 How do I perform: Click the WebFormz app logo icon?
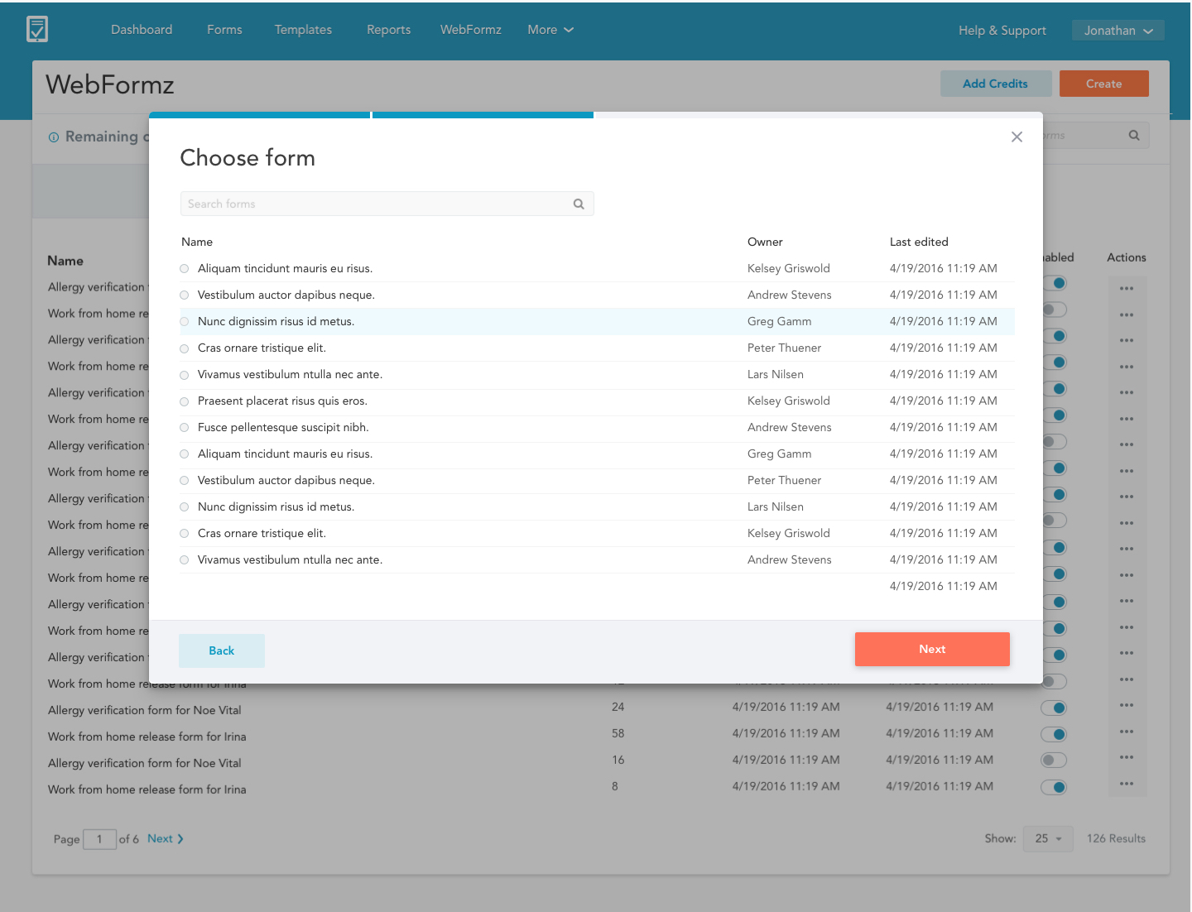tap(37, 29)
